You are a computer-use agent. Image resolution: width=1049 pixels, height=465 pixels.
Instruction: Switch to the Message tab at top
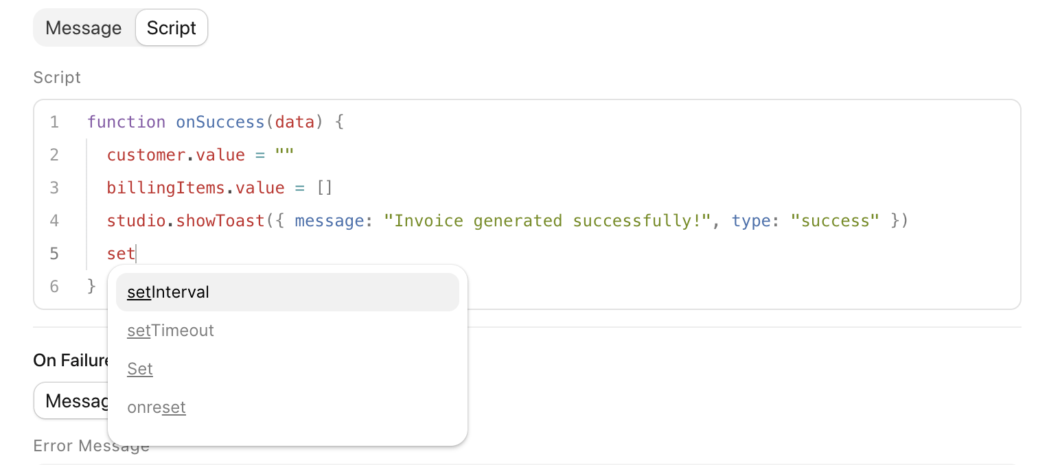(83, 28)
